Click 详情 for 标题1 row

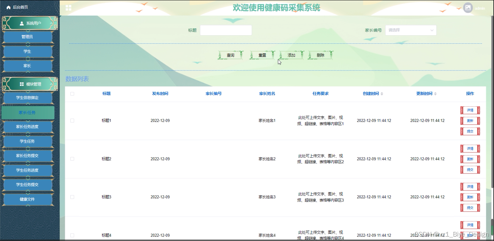pos(470,110)
